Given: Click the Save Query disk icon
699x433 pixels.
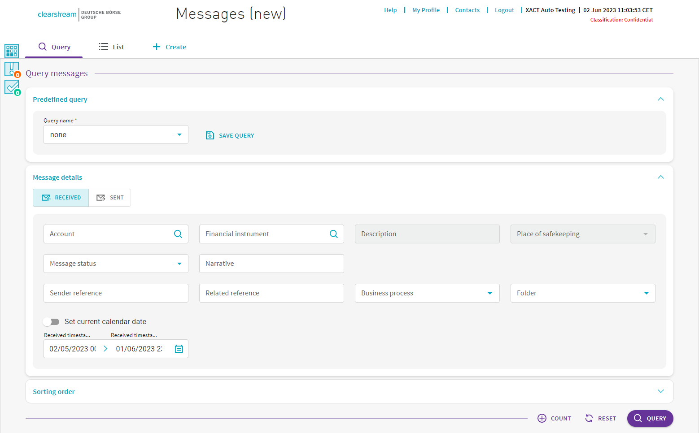Looking at the screenshot, I should coord(210,135).
